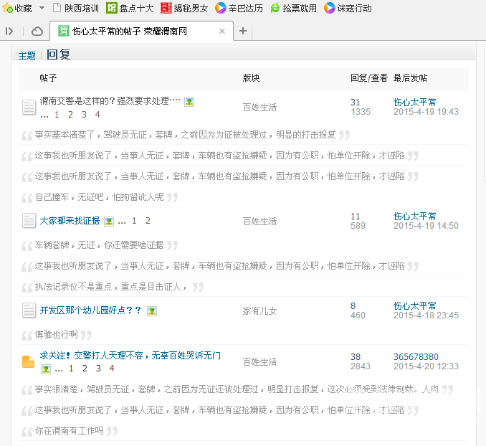The image size is (486, 446).
Task: Click image icon under 求关注 post title
Action: pos(46,369)
